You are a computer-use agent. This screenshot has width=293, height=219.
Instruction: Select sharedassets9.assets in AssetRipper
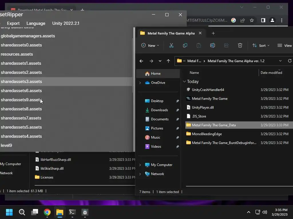pyautogui.click(x=66, y=100)
